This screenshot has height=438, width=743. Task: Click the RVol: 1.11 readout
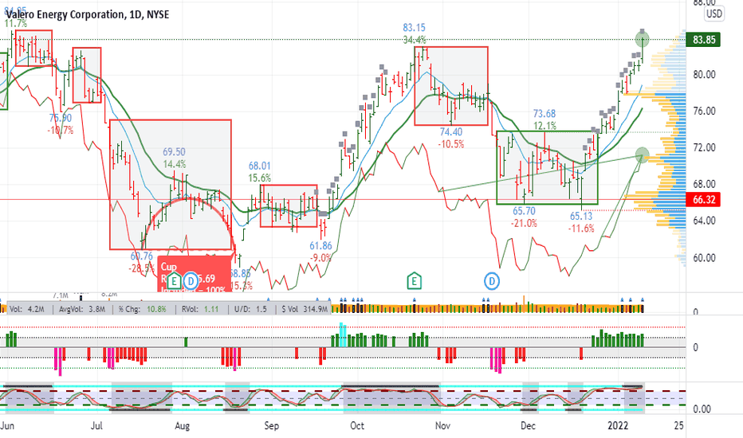click(x=200, y=309)
